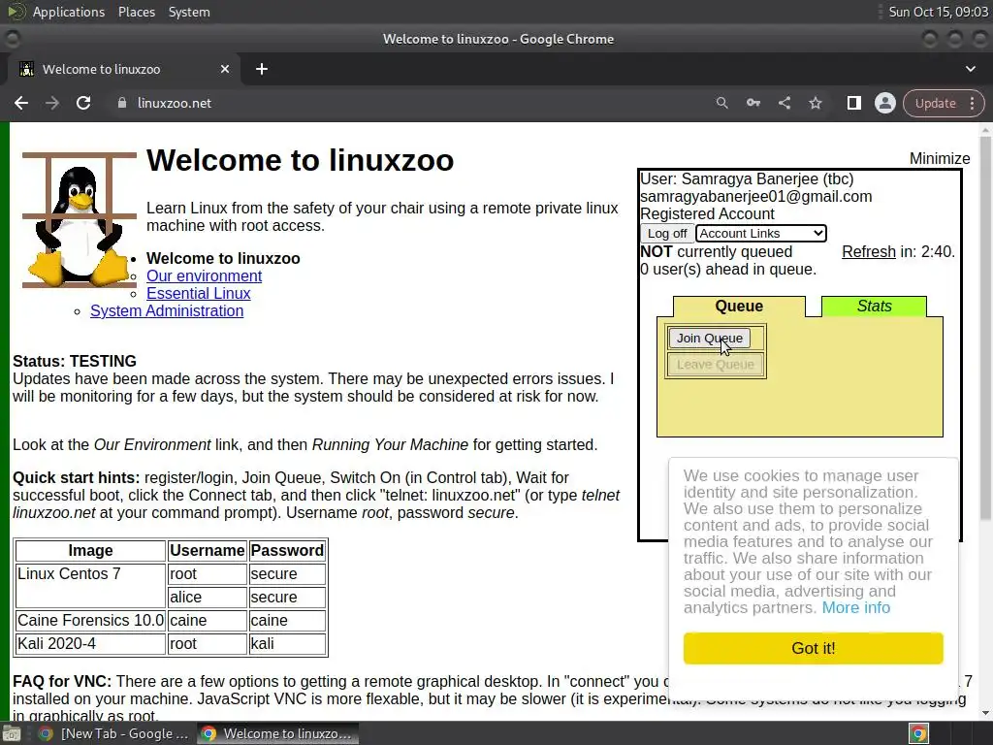Switch to the Stats tab
This screenshot has height=745, width=993.
tap(874, 306)
